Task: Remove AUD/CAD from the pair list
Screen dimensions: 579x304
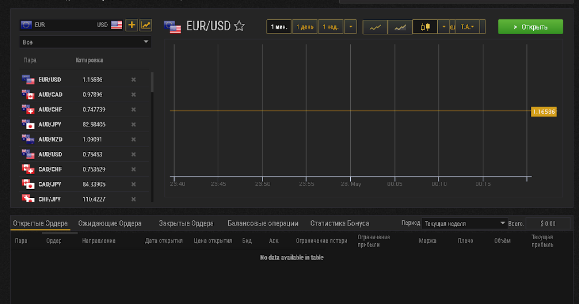Action: tap(134, 95)
